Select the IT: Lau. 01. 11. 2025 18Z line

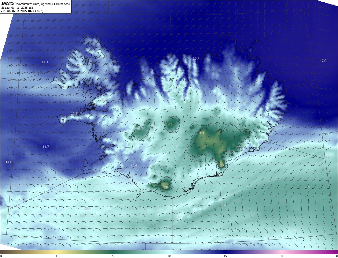coord(17,8)
